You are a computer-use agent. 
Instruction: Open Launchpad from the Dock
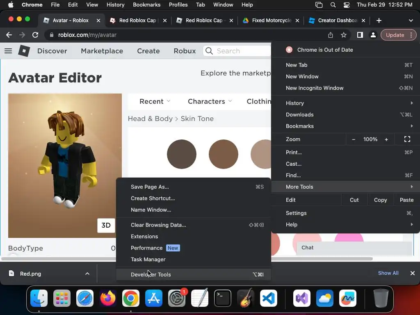[x=62, y=298]
